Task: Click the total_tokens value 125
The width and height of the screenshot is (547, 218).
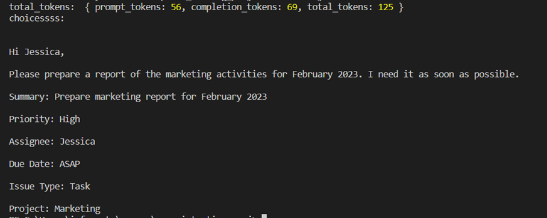Action: [x=386, y=7]
